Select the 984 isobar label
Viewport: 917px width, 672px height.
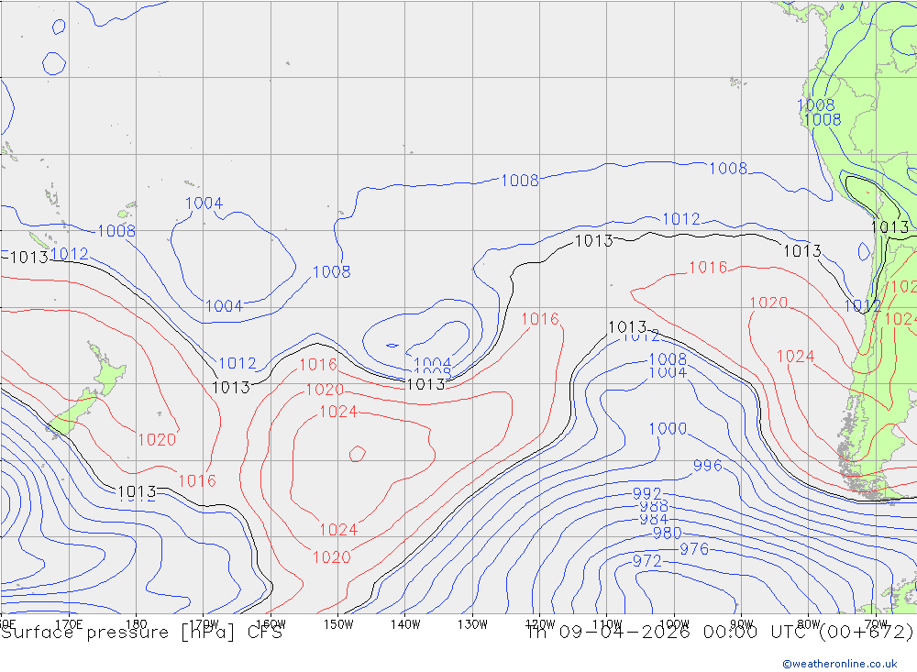[654, 519]
